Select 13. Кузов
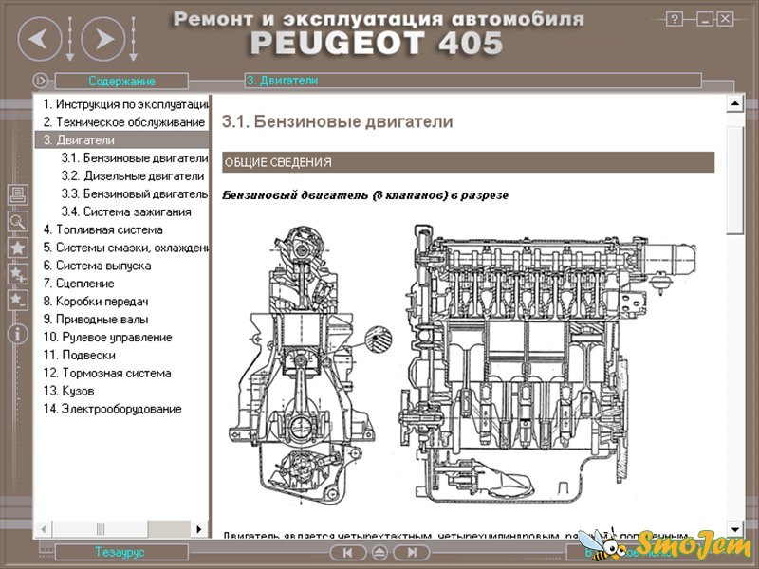 68,391
